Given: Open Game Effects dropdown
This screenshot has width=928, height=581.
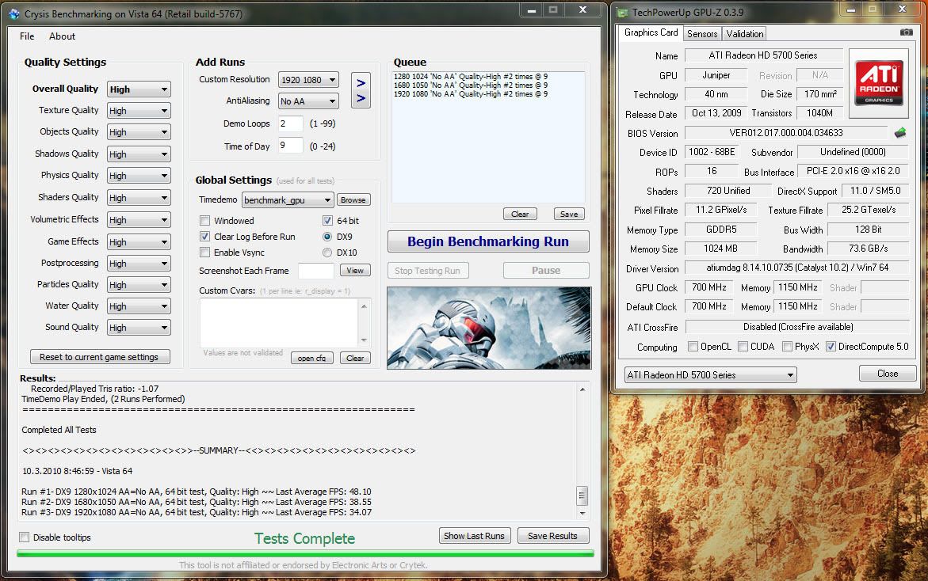Looking at the screenshot, I should (x=139, y=241).
